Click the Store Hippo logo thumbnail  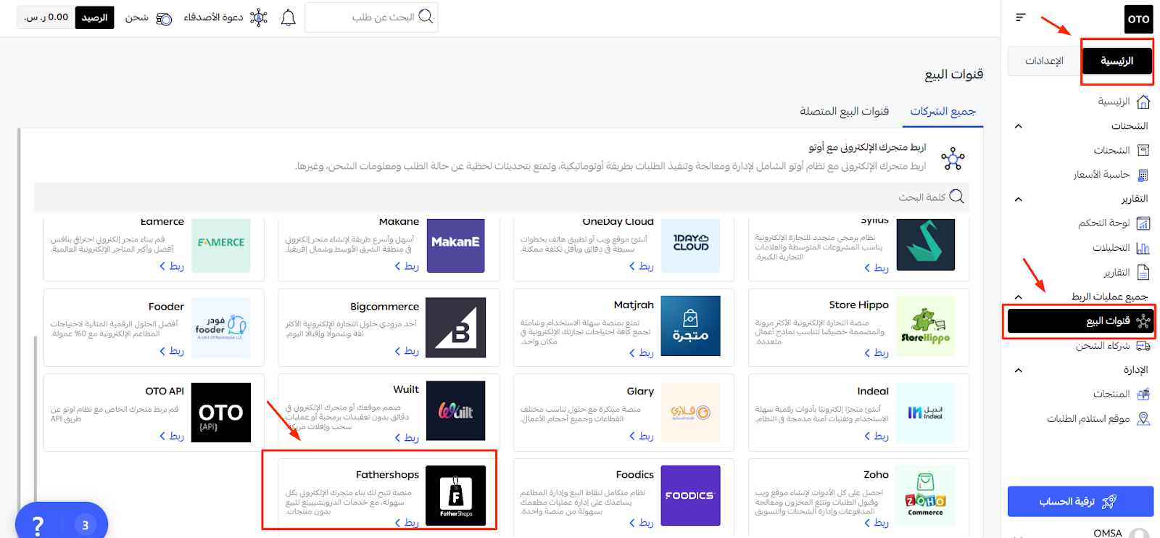point(926,328)
